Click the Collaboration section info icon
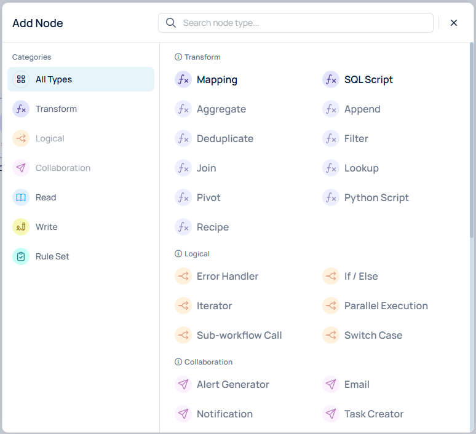The width and height of the screenshot is (476, 434). pyautogui.click(x=178, y=362)
